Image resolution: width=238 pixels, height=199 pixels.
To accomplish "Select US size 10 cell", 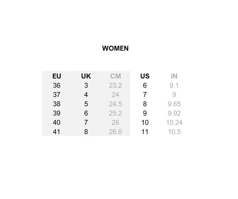I will click(x=145, y=122).
